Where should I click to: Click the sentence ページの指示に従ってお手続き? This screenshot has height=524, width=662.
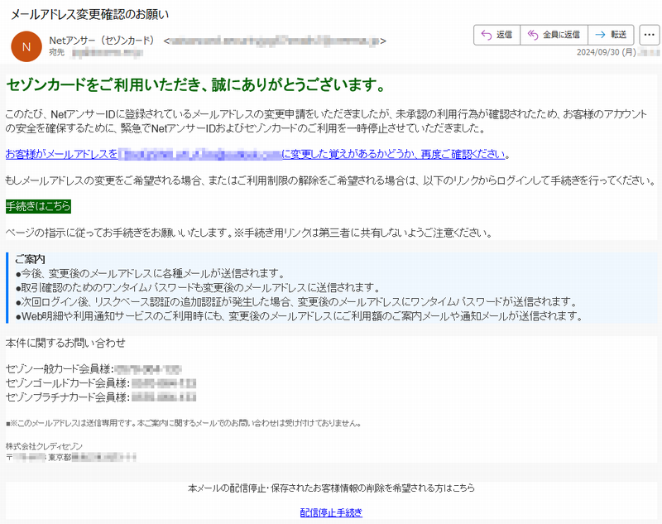tap(249, 233)
